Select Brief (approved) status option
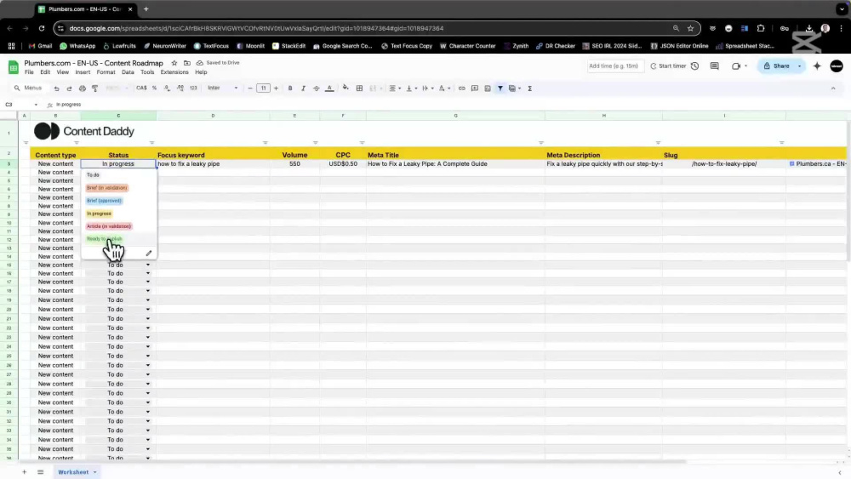Image resolution: width=851 pixels, height=479 pixels. [104, 201]
